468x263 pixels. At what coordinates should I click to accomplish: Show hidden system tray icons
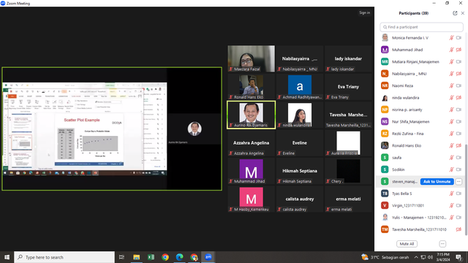coord(416,257)
